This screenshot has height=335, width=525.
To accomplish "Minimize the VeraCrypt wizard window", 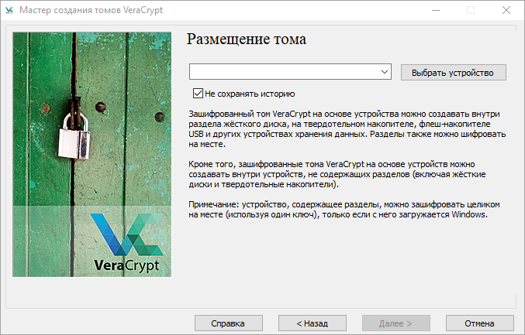I will pyautogui.click(x=436, y=10).
